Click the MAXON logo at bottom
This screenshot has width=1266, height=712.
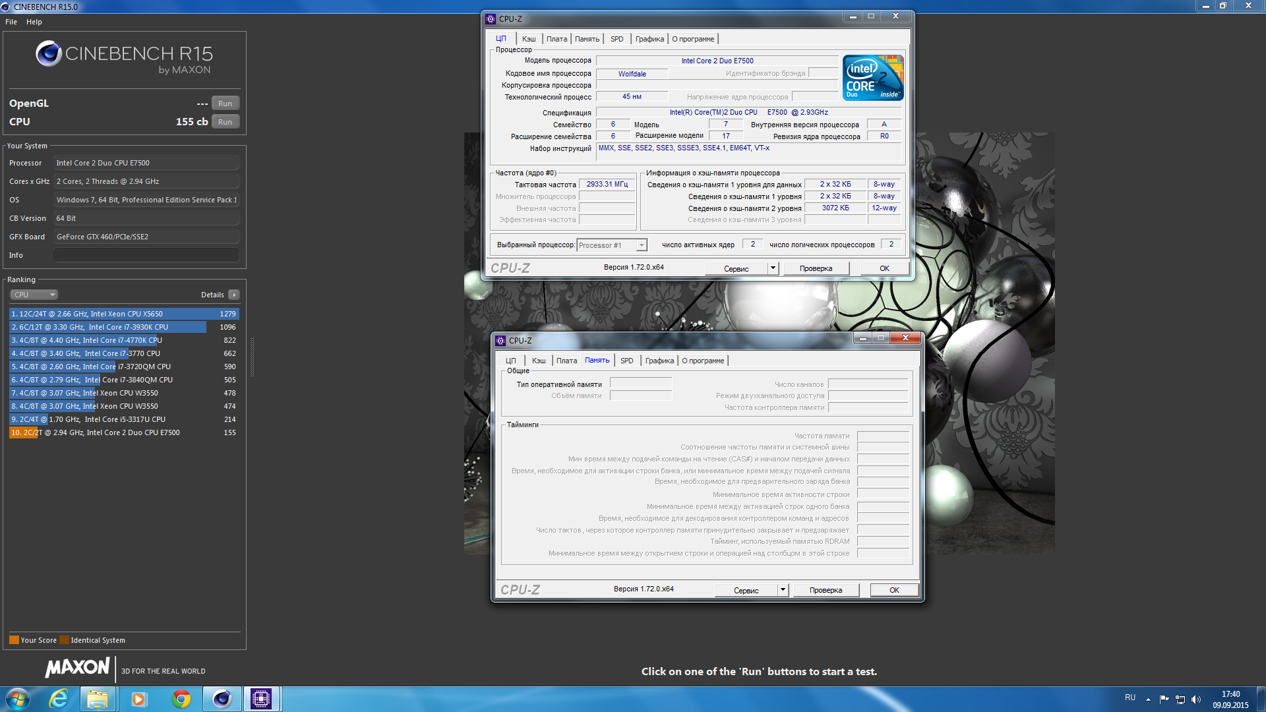[77, 668]
